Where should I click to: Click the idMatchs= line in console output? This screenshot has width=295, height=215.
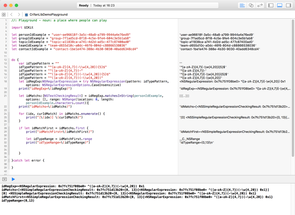point(135,190)
